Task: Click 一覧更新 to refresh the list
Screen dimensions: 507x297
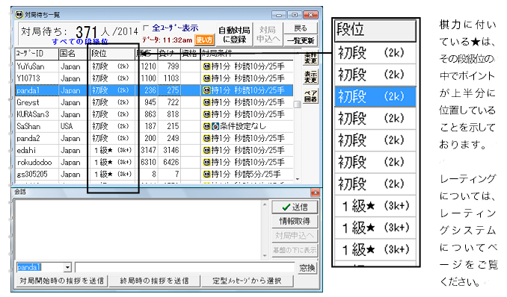Action: tap(301, 40)
